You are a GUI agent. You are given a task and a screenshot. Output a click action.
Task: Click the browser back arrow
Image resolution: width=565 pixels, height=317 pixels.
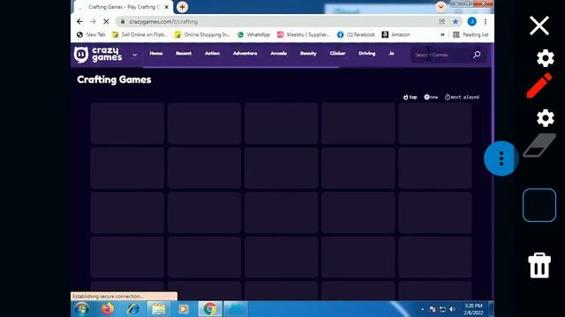pos(79,21)
